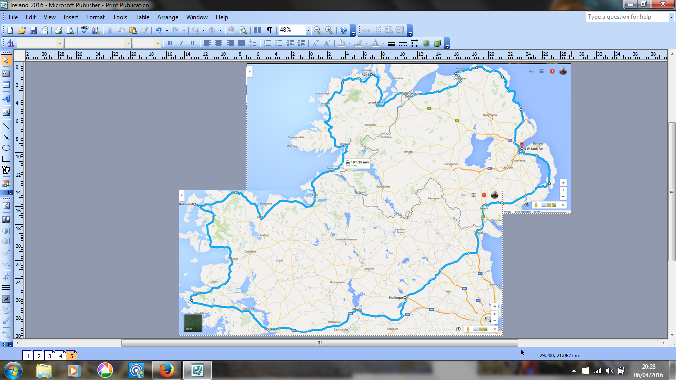This screenshot has height=380, width=676.
Task: Select the Insert Table tool
Action: click(6, 85)
